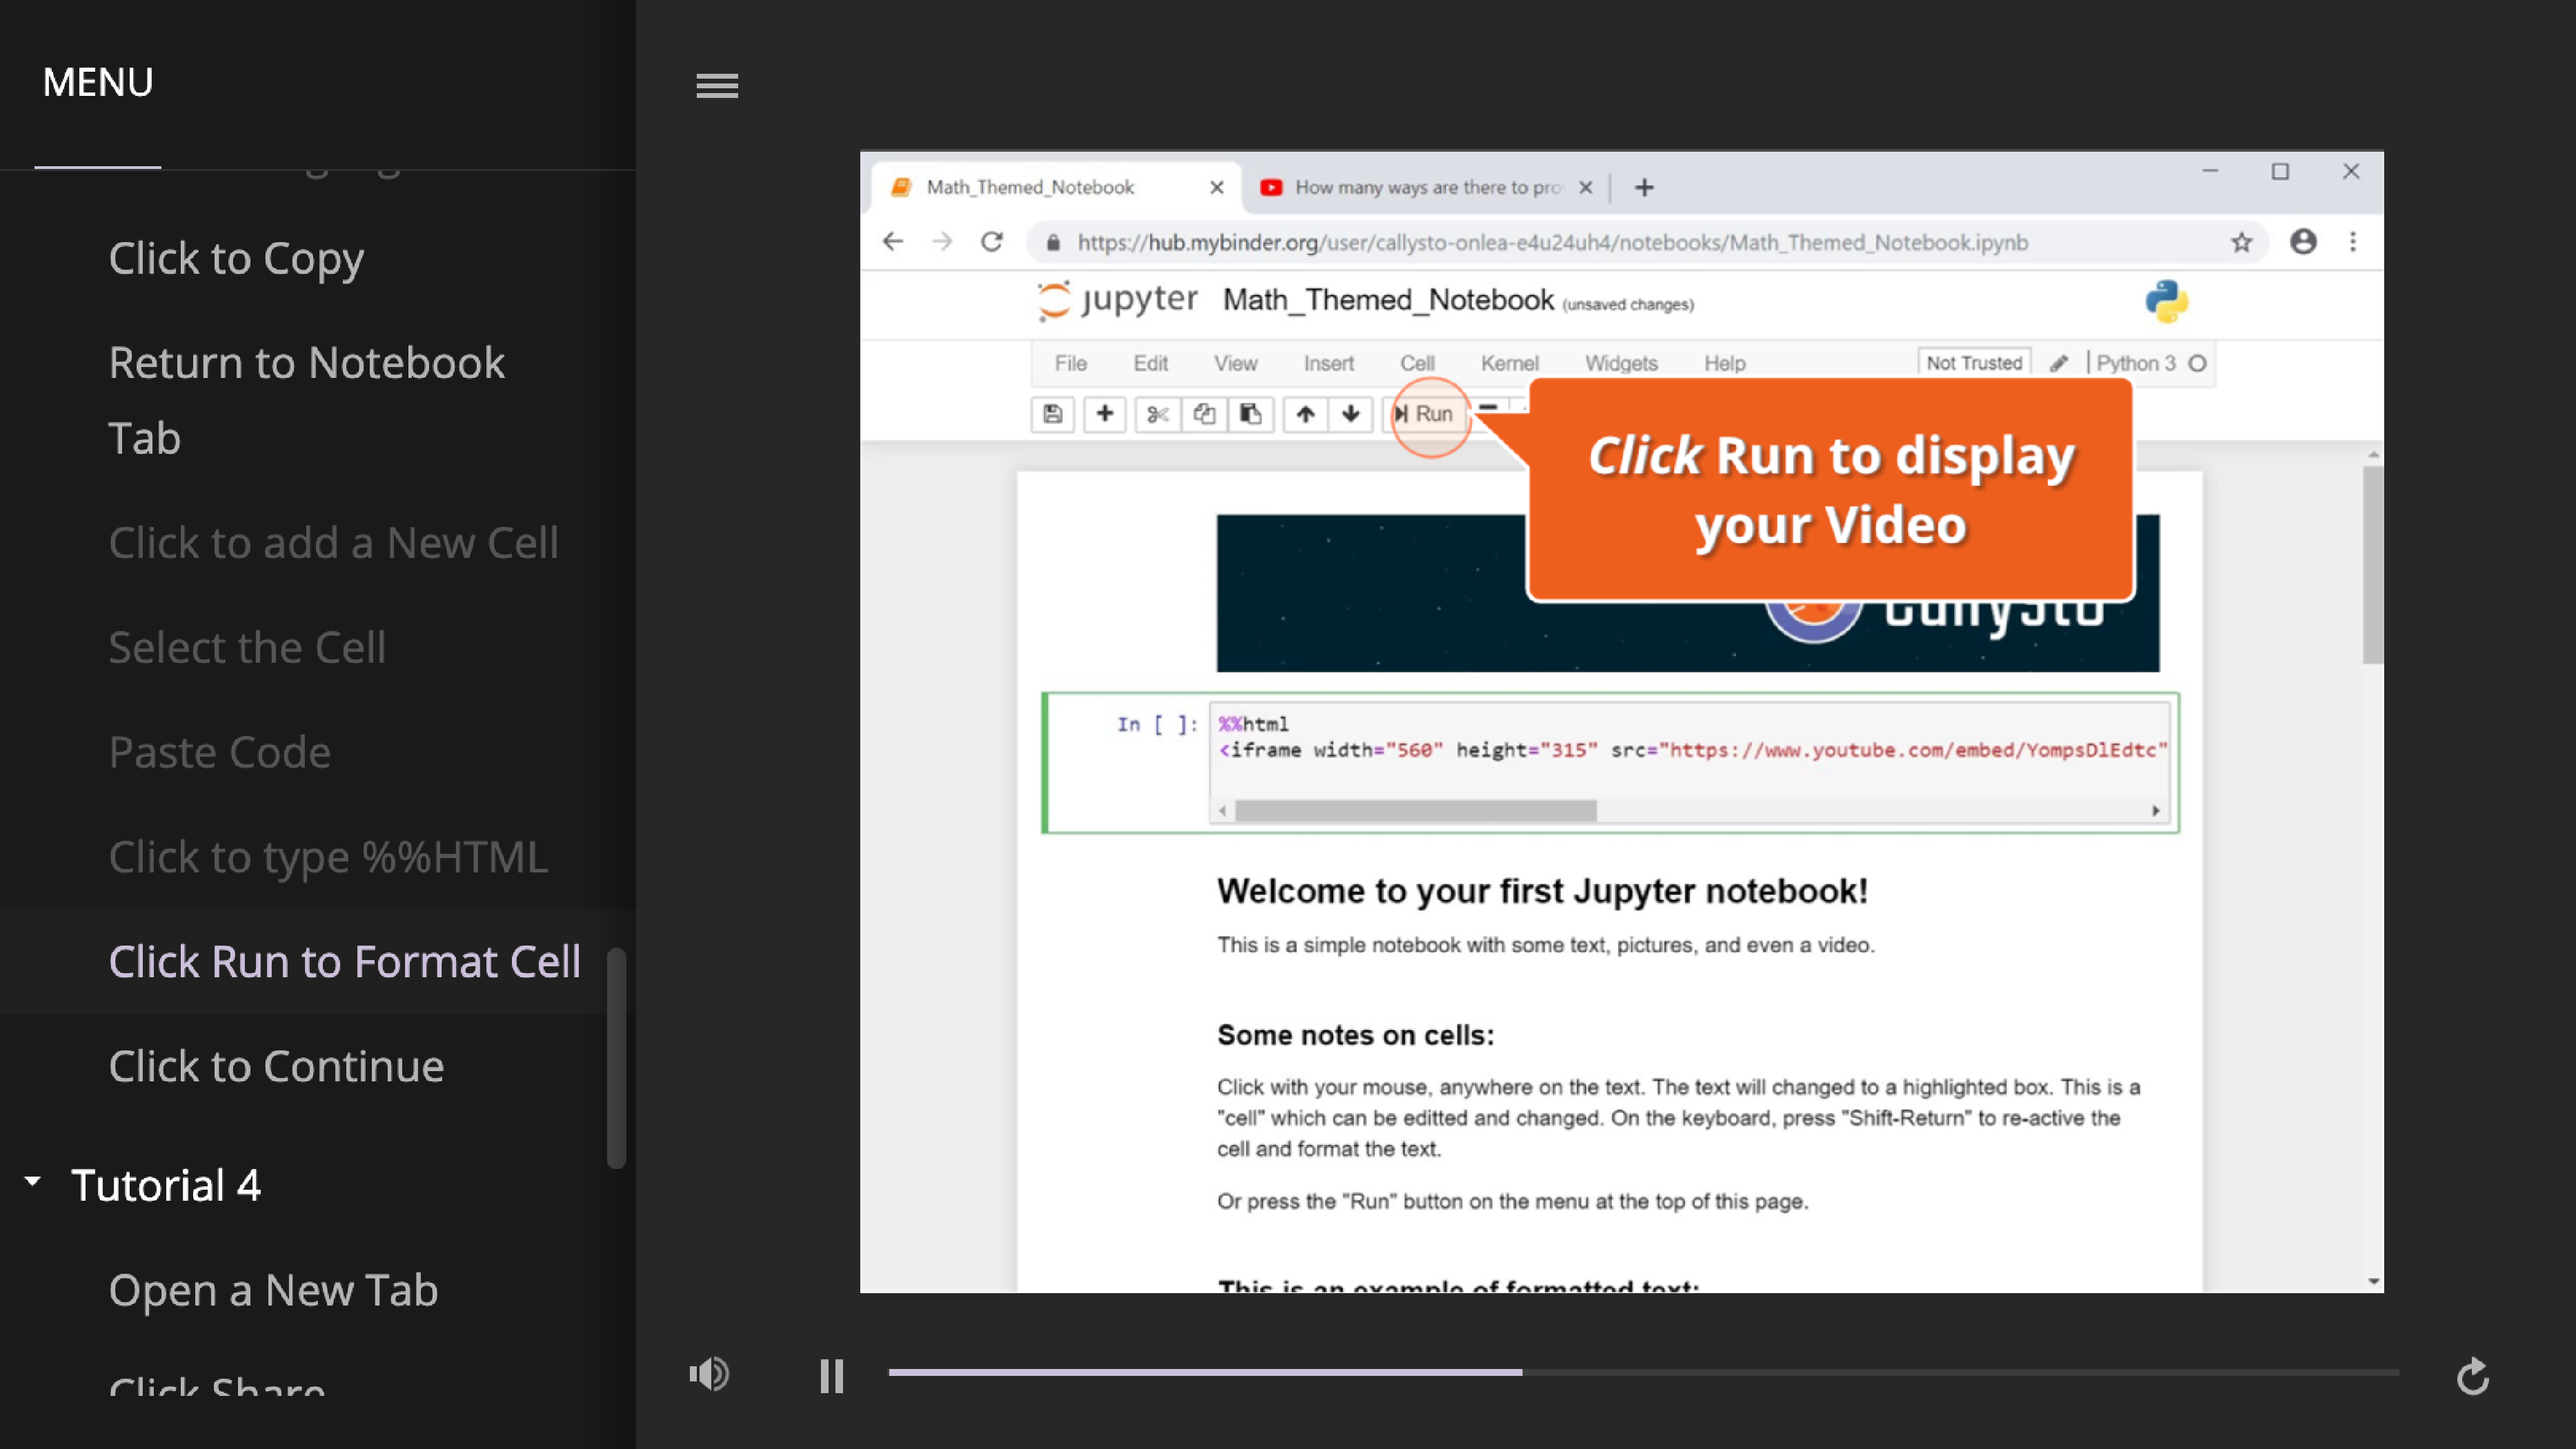Image resolution: width=2576 pixels, height=1449 pixels.
Task: Close the YouTube browser tab
Action: pos(1585,187)
